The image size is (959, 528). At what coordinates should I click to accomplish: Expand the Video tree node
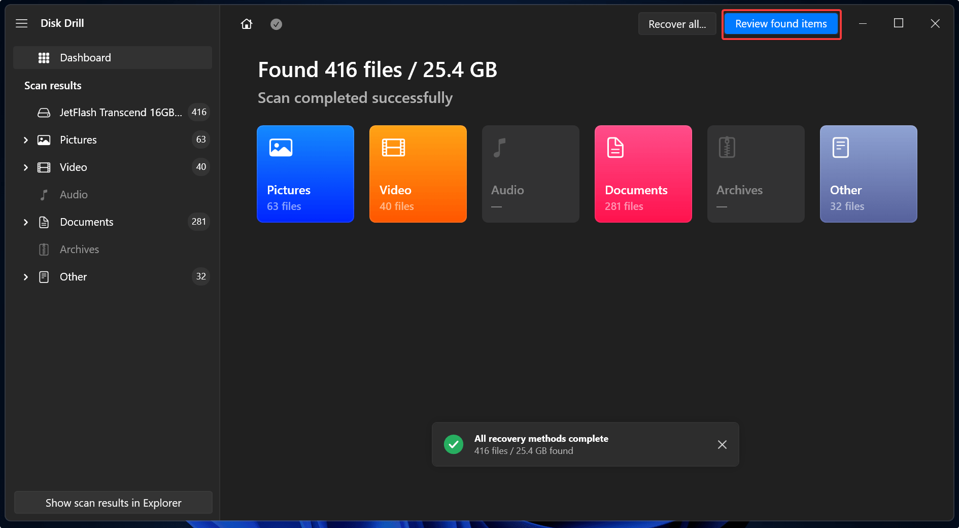25,167
